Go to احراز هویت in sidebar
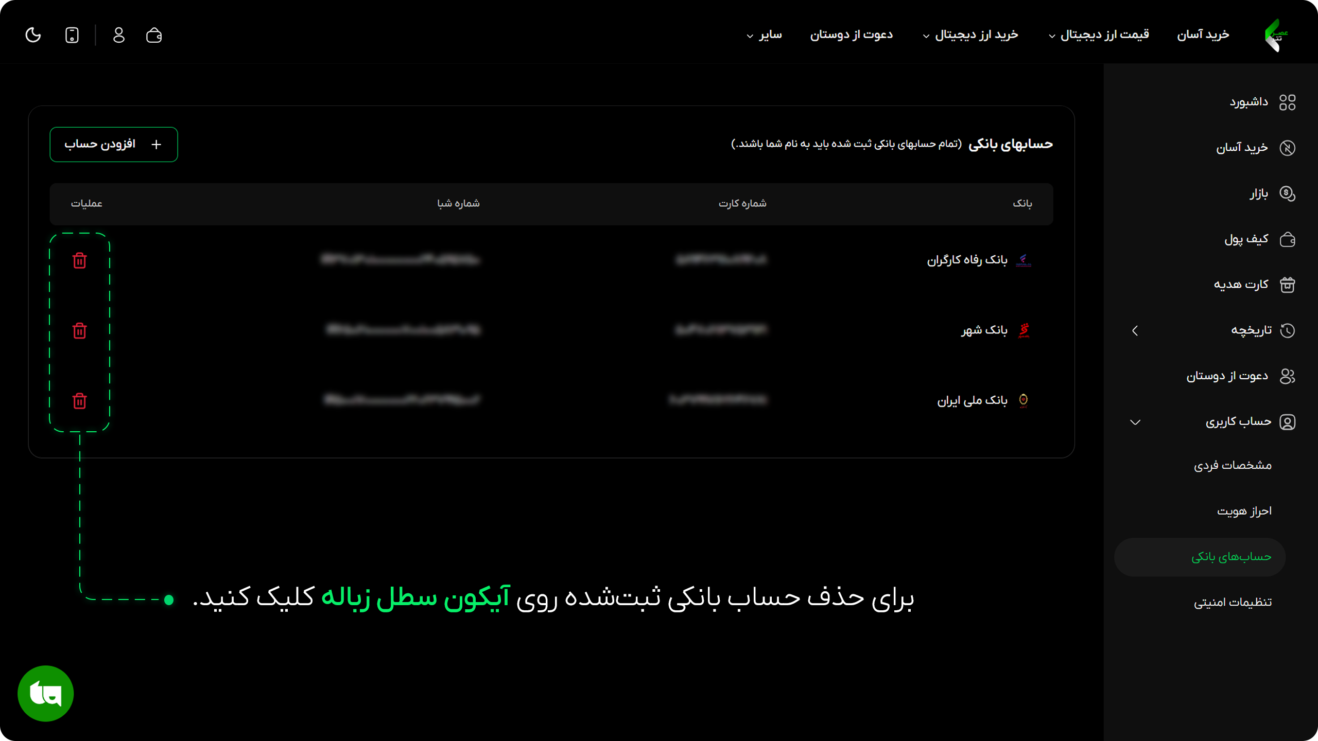1318x741 pixels. click(x=1244, y=511)
